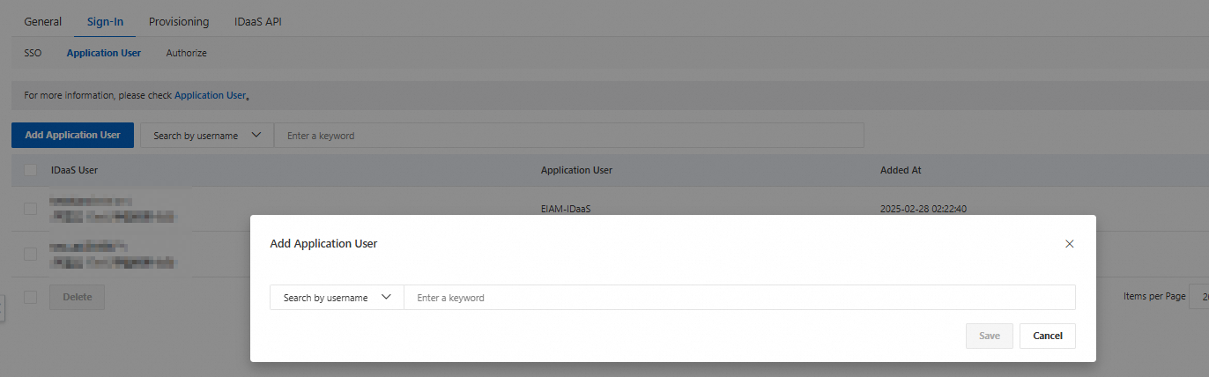Tick the select-all checkbox in the table header
This screenshot has height=377, width=1209.
[31, 170]
